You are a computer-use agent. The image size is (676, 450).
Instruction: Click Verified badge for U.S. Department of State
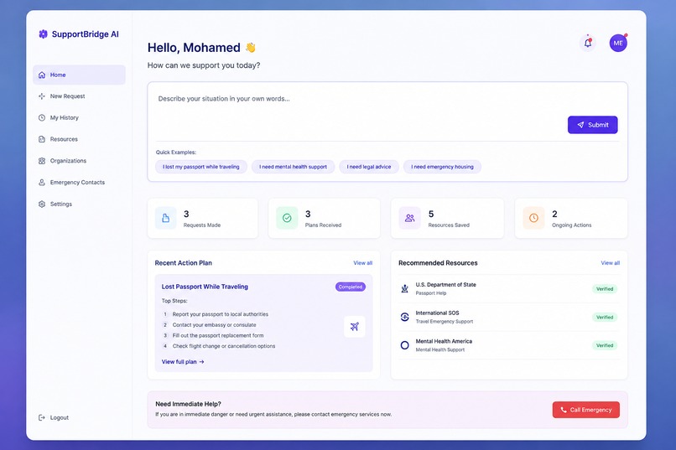point(605,289)
